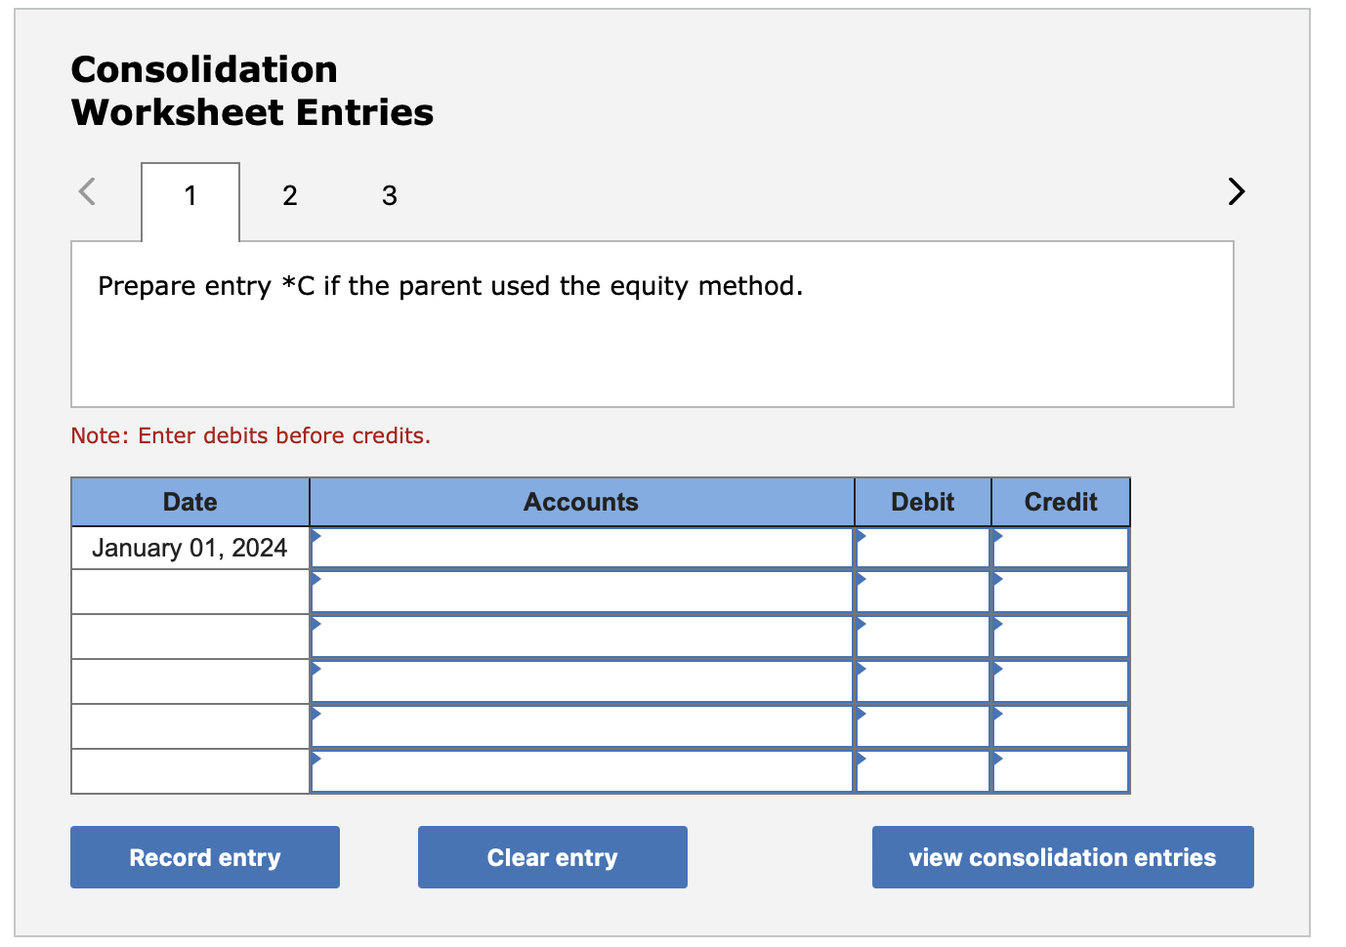The width and height of the screenshot is (1346, 947).
Task: Open the Credit dropdown in the fourth row
Action: pos(998,670)
